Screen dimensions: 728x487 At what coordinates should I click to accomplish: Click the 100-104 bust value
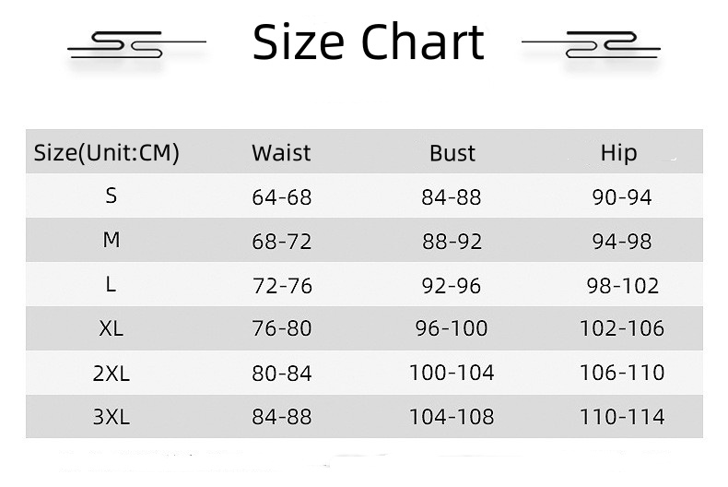coord(452,373)
